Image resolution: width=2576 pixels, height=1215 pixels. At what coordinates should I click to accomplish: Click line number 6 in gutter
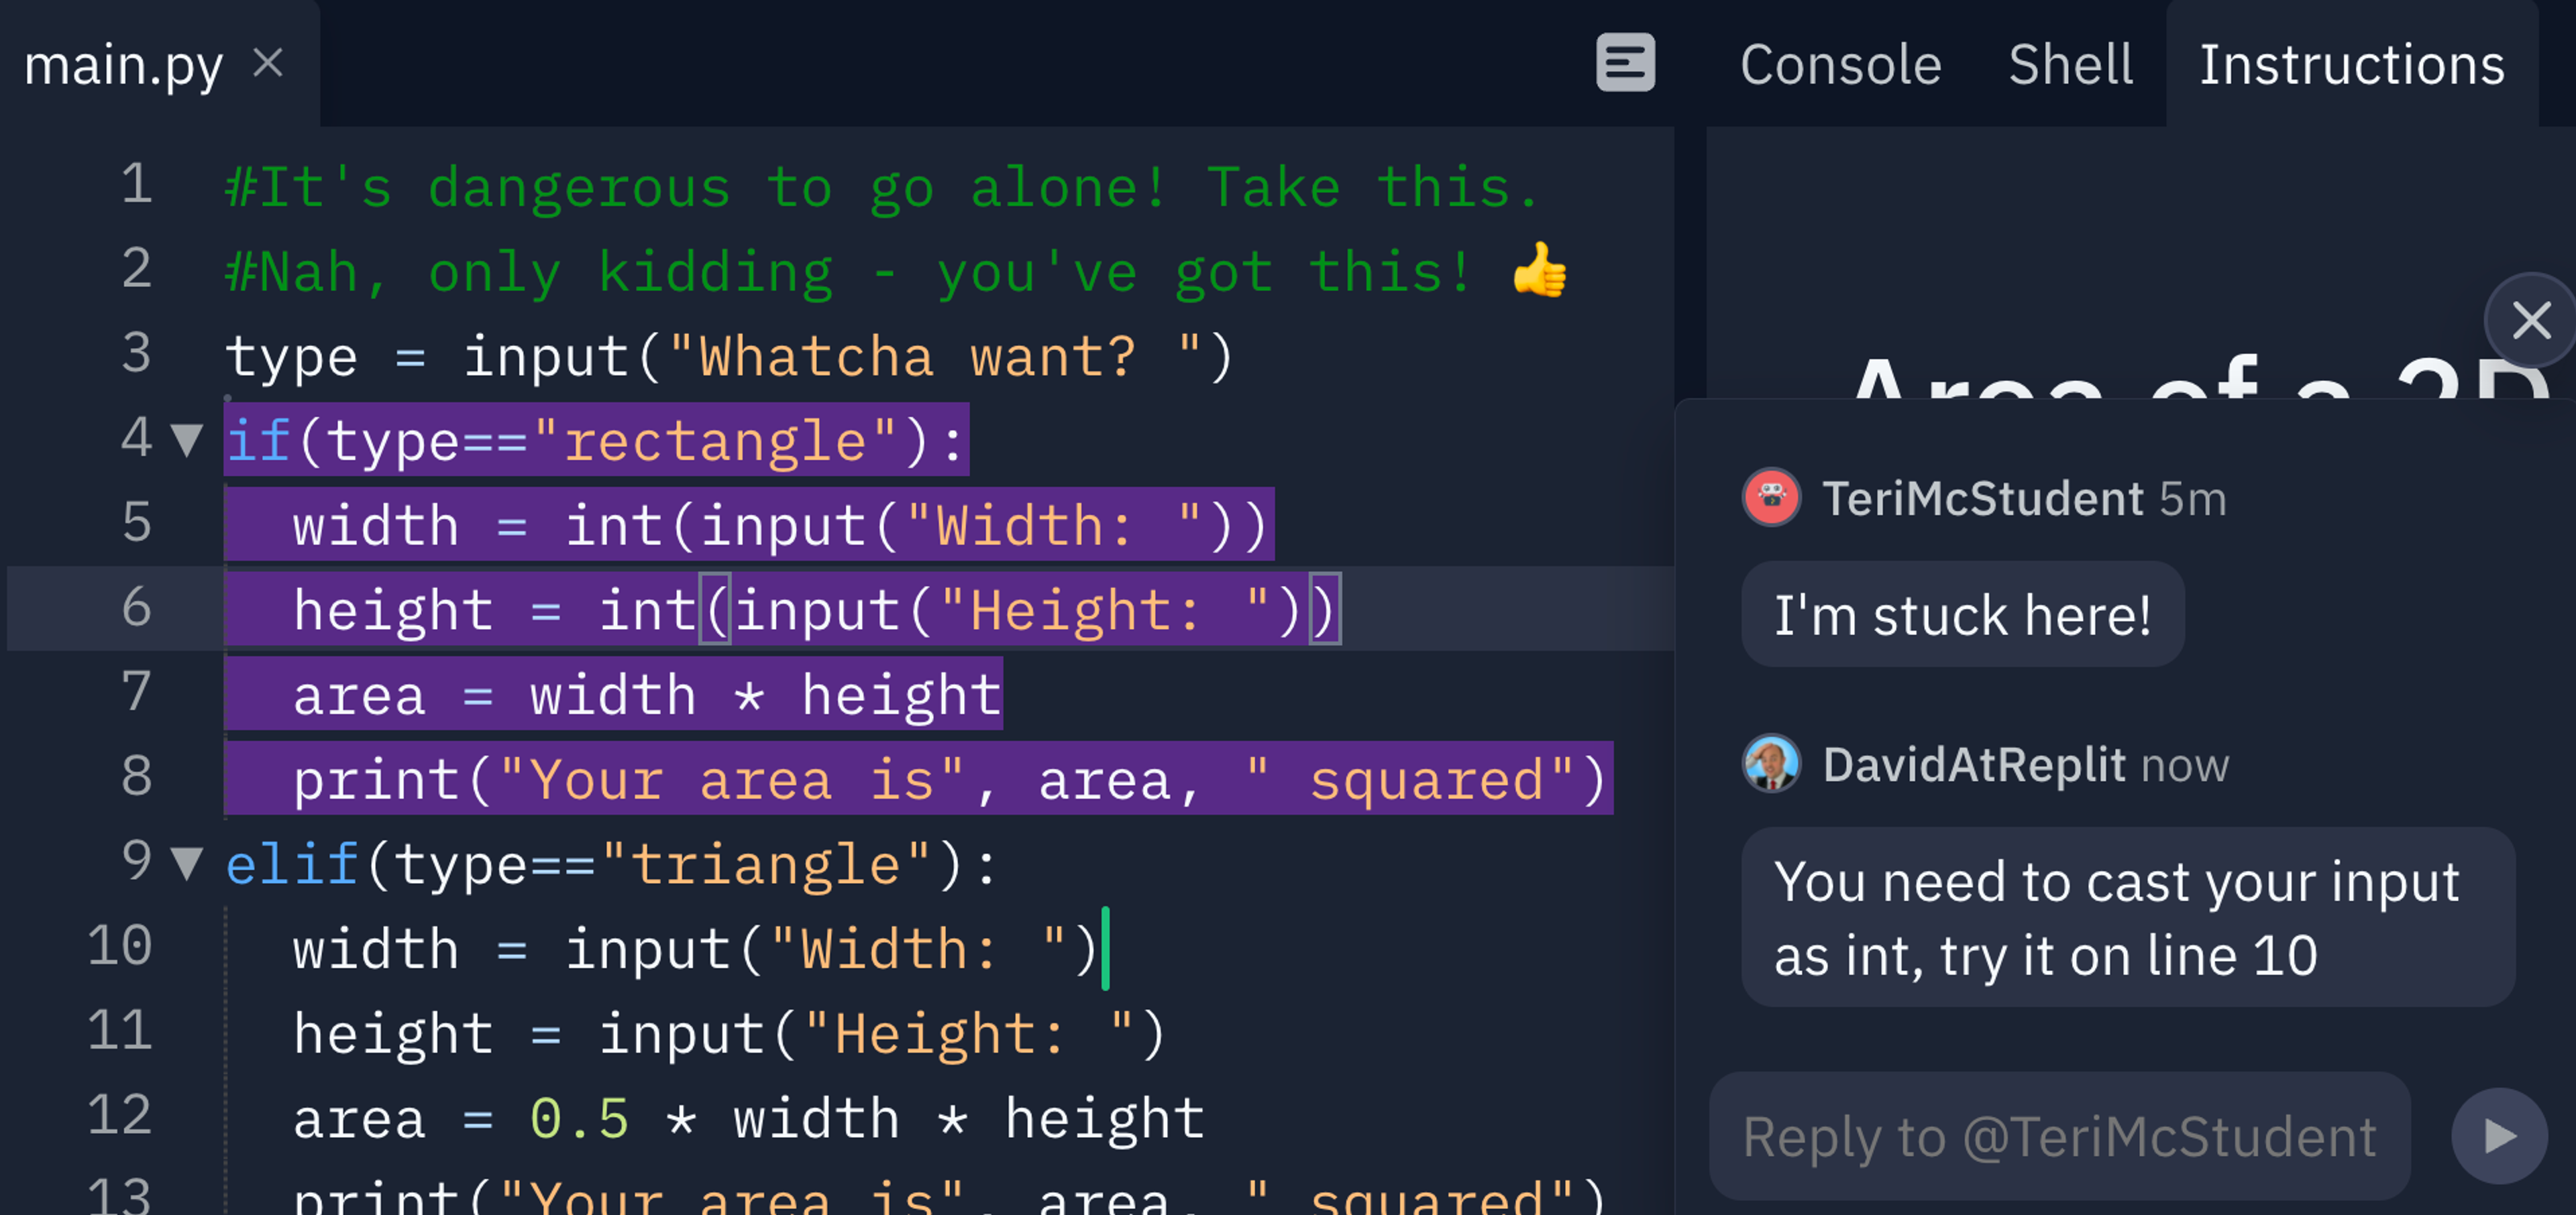coord(137,607)
